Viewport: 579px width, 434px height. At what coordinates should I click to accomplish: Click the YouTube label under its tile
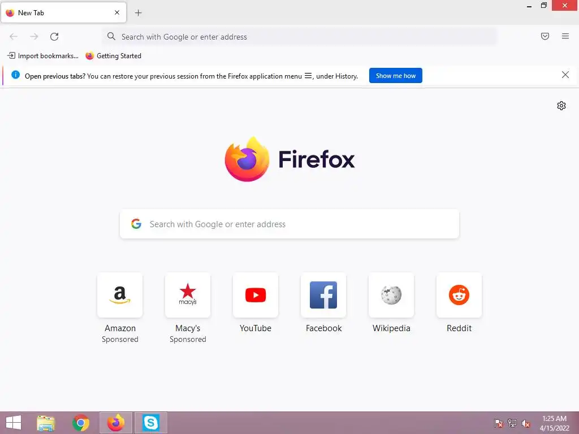[256, 328]
